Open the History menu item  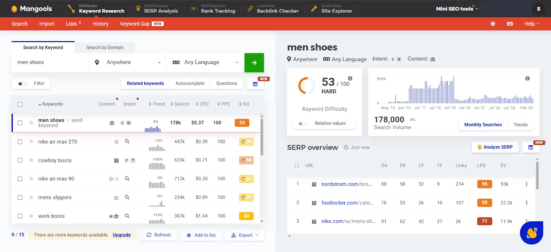point(101,24)
